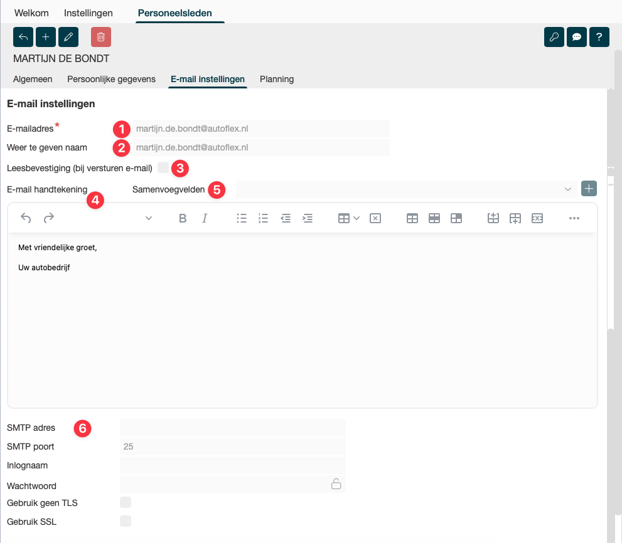The image size is (622, 543).
Task: Open the help question mark icon
Action: pyautogui.click(x=599, y=37)
